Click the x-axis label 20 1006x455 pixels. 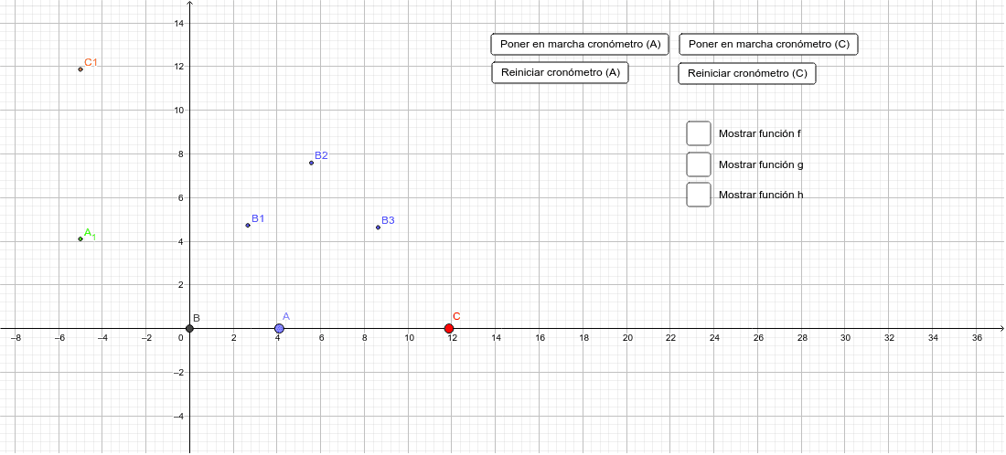pyautogui.click(x=627, y=338)
